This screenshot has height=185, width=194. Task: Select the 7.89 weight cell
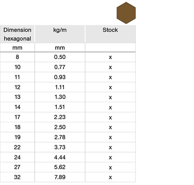pyautogui.click(x=60, y=177)
